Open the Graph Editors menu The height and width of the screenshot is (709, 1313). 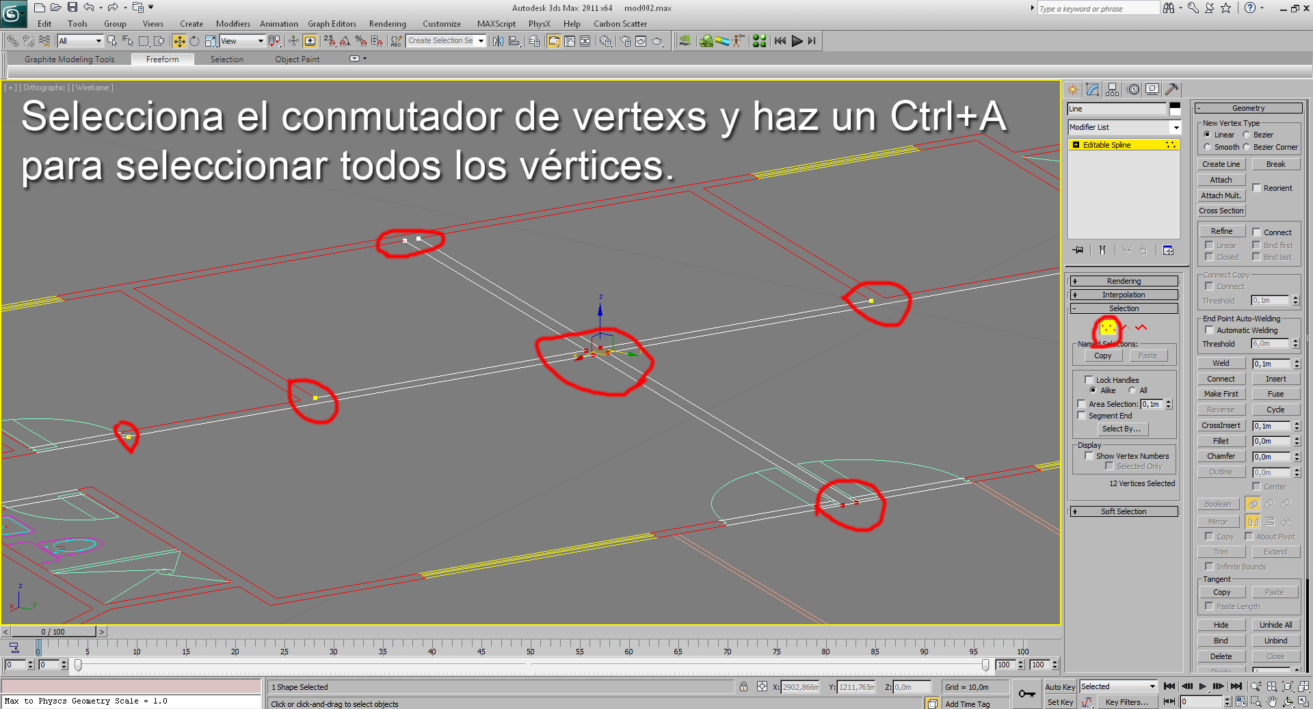pyautogui.click(x=332, y=24)
